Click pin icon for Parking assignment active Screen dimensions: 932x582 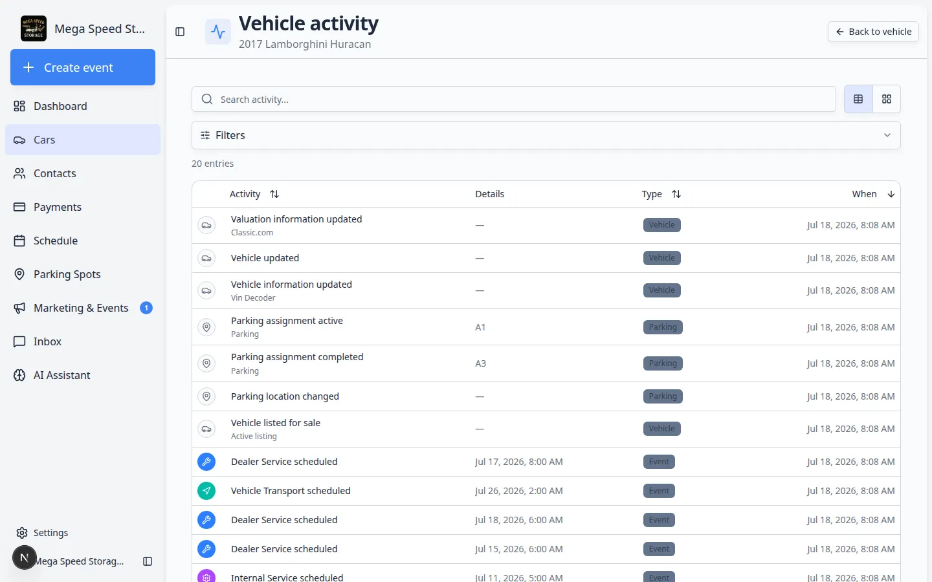pos(206,327)
